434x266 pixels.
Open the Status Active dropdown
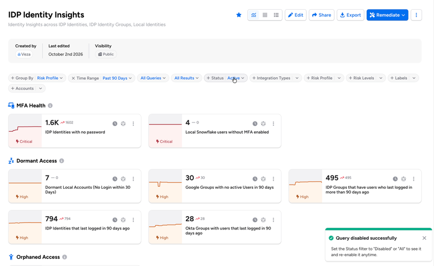coord(236,78)
